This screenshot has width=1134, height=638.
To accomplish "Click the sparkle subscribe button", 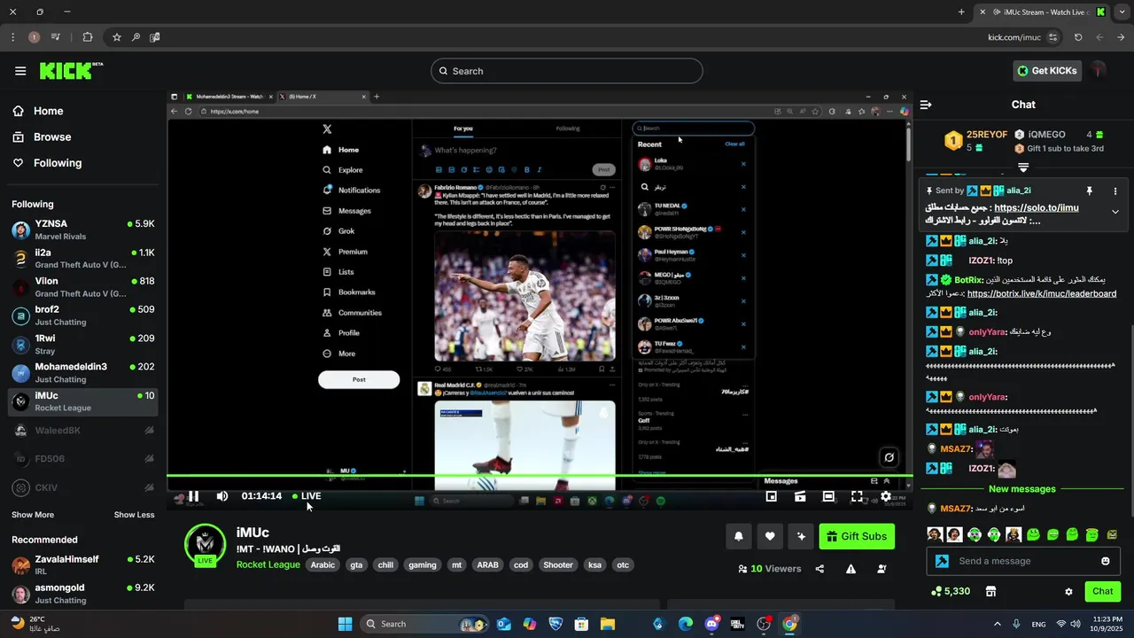I will coord(801,536).
